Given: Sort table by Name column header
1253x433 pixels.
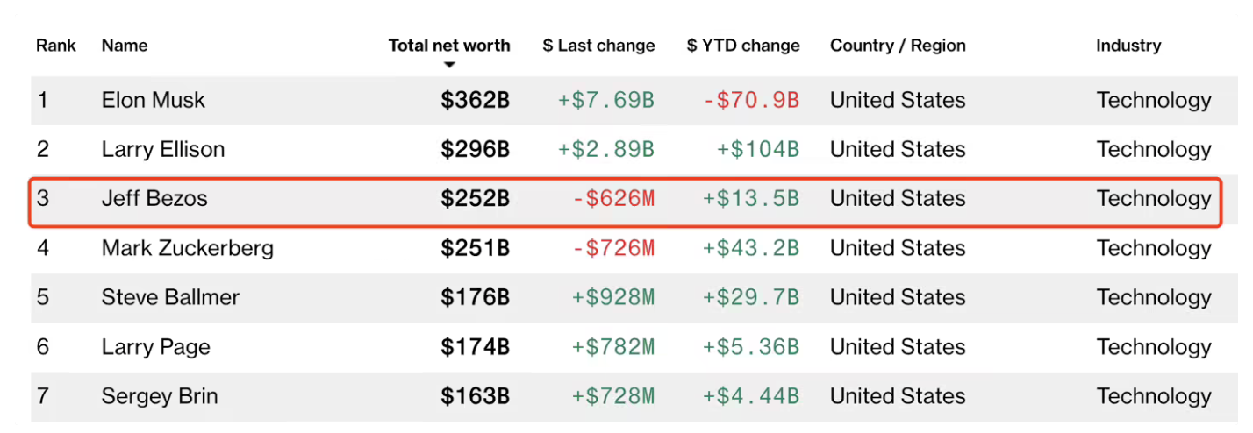Looking at the screenshot, I should coord(125,46).
